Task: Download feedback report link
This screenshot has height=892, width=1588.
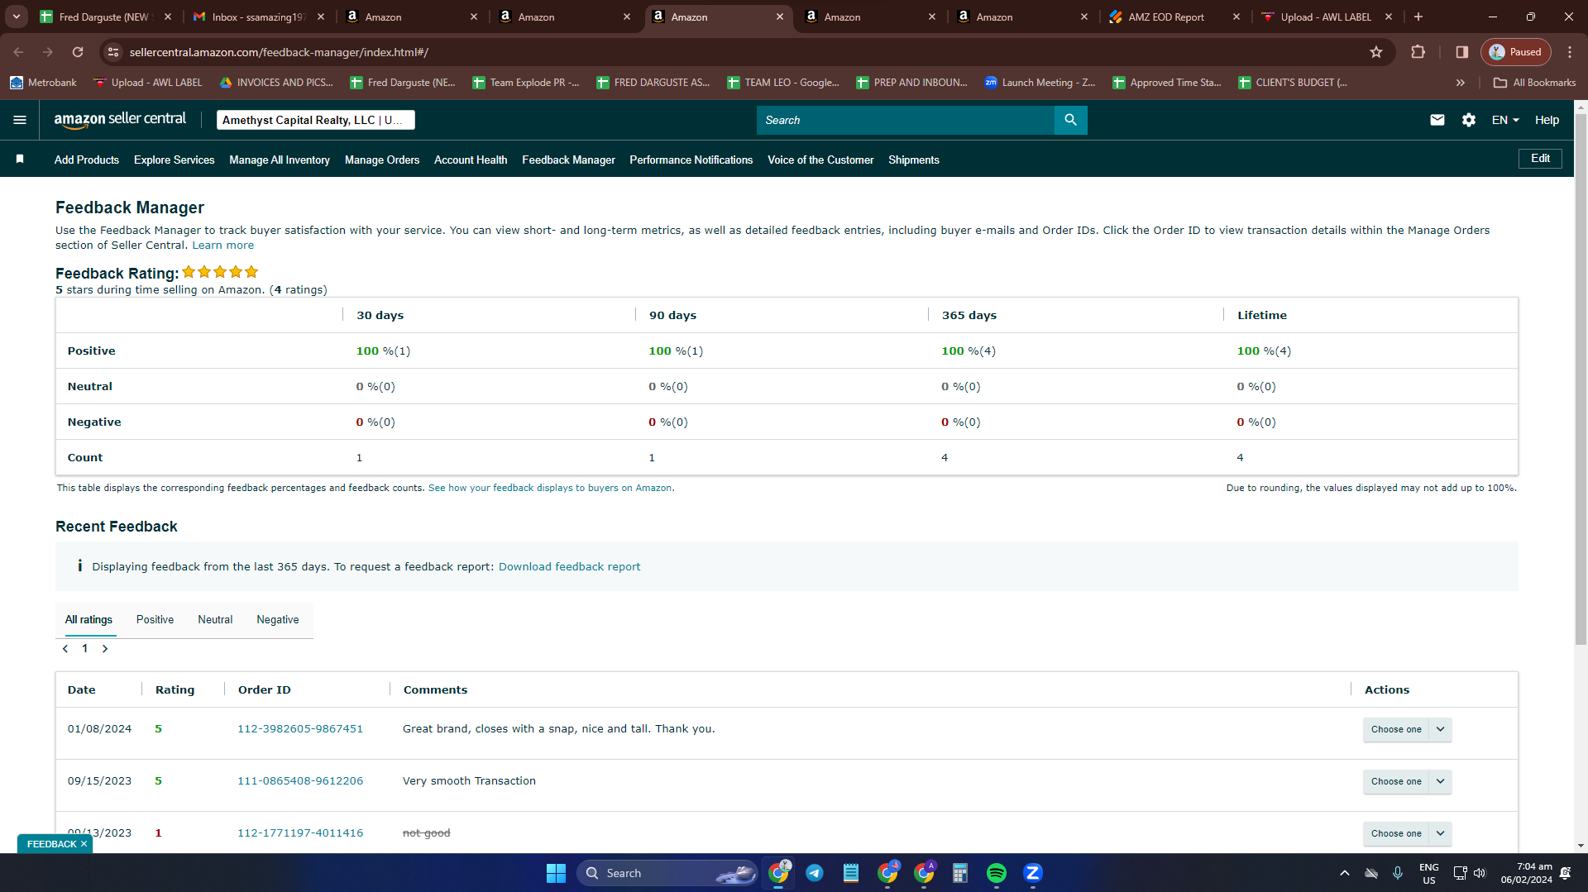Action: 569,567
